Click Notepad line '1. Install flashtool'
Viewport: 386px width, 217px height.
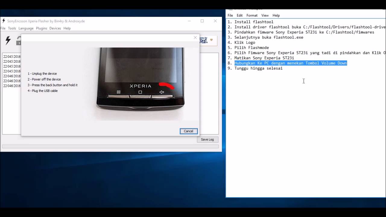click(x=250, y=22)
